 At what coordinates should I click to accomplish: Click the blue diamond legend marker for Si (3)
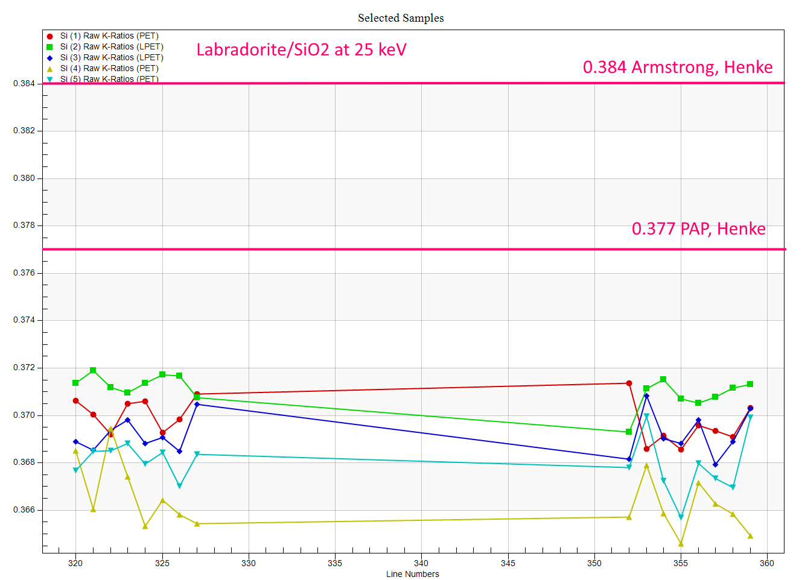49,58
